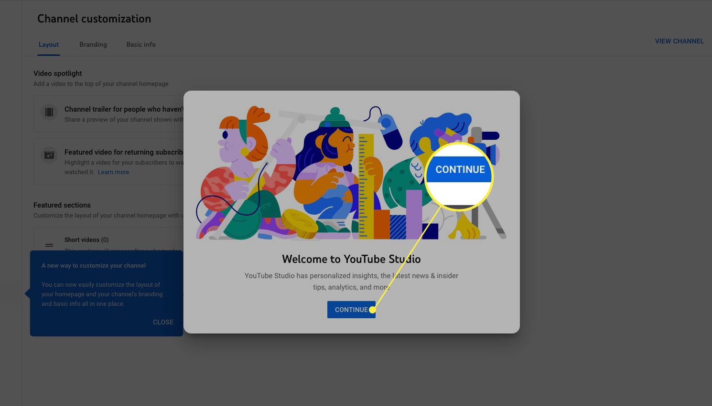Click the Video spotlight heading
Viewport: 712px width, 406px height.
tap(58, 73)
